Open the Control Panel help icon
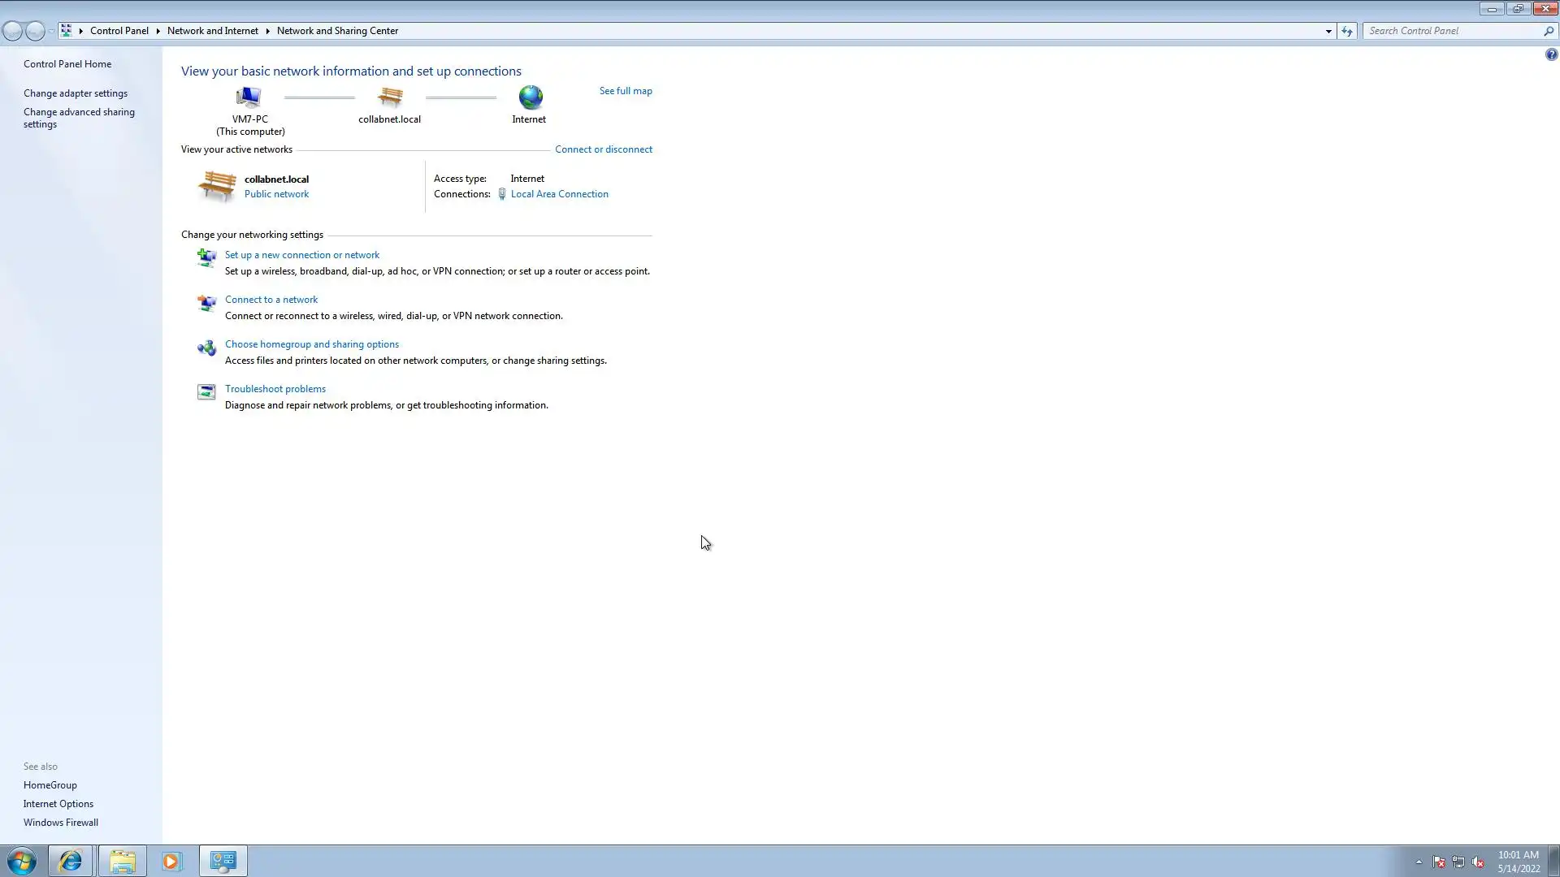This screenshot has height=877, width=1560. tap(1551, 54)
